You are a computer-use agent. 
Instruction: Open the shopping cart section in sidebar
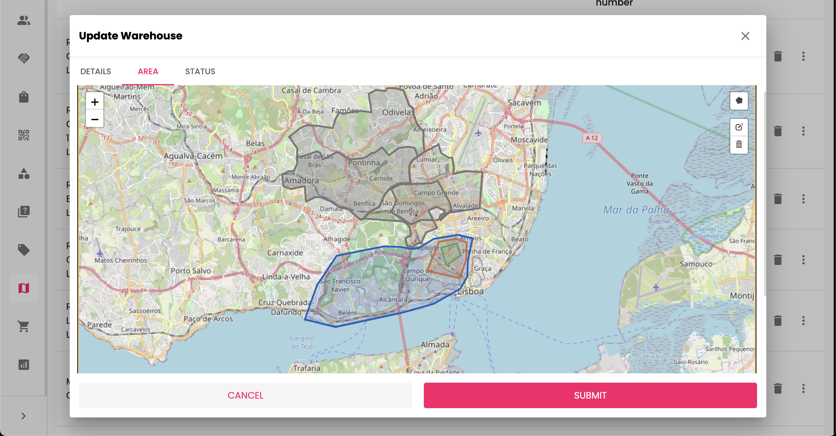coord(24,326)
